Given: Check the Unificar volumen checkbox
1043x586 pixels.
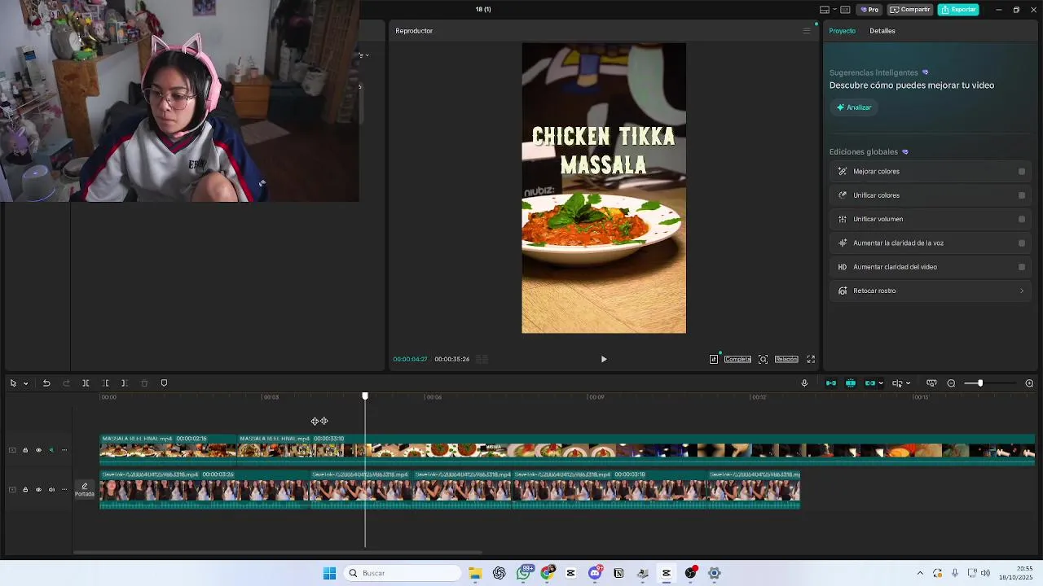Looking at the screenshot, I should 1022,219.
